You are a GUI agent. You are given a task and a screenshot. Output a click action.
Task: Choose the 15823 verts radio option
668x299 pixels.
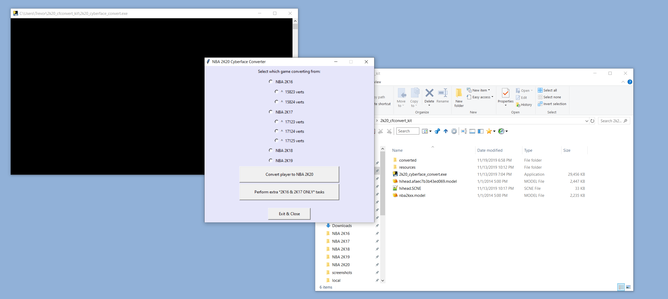pyautogui.click(x=277, y=92)
